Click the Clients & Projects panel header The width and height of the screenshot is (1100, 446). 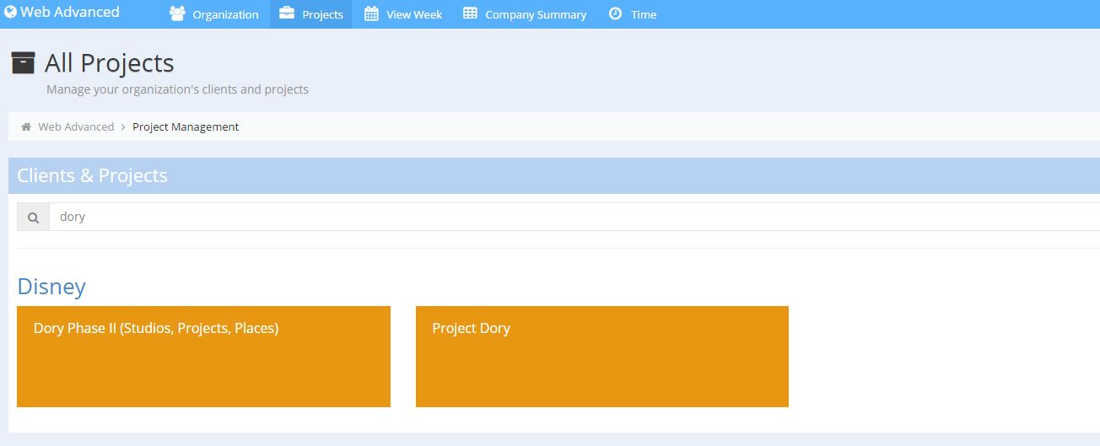[92, 175]
